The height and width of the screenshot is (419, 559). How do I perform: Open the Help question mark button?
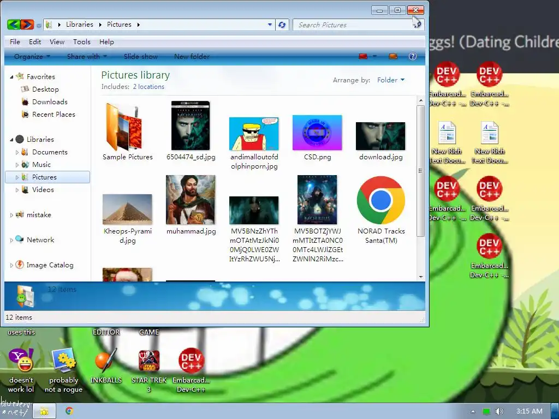tap(413, 56)
